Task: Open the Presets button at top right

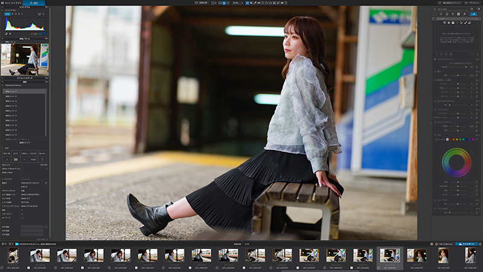Action: tap(472, 3)
